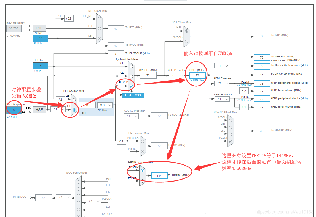Select PCLK1 on USART1 Clock Mux

pyautogui.click(x=230, y=141)
